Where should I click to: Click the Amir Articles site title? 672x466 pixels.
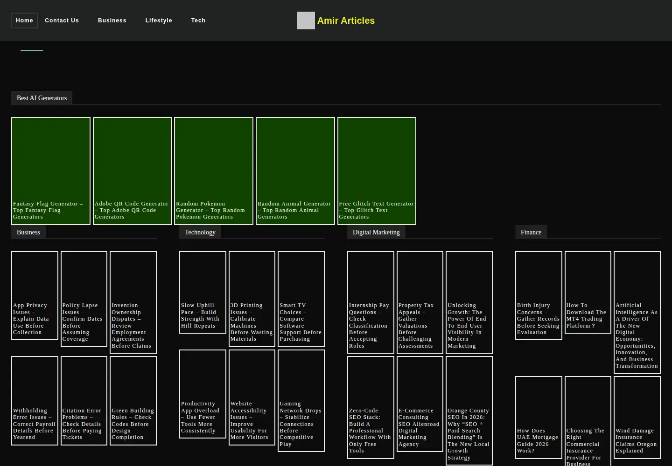346,21
